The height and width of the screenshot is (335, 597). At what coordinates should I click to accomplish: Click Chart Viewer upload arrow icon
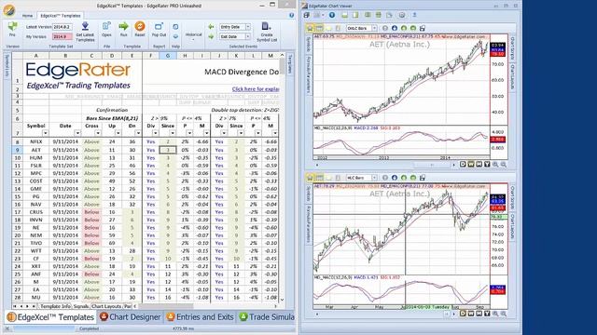[x=414, y=15]
